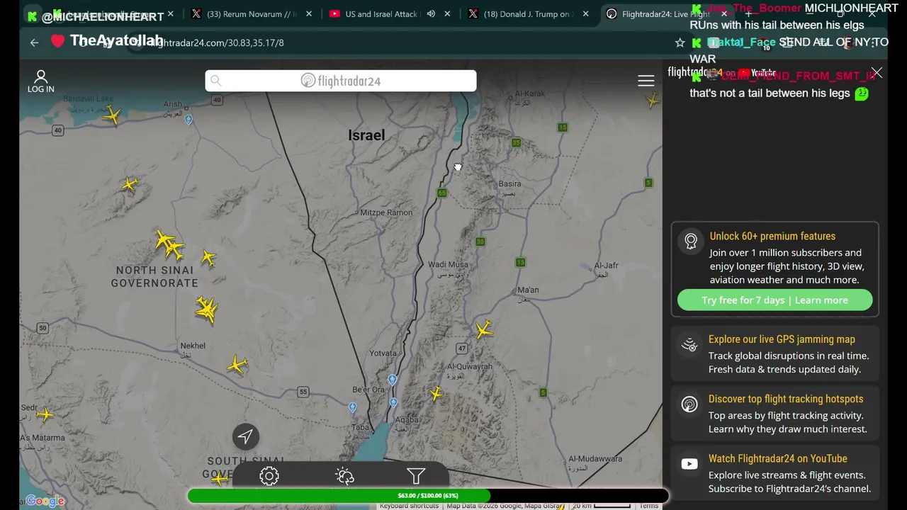Close the Donald J. Trump tab
Screen dimensions: 907x510
coord(585,14)
